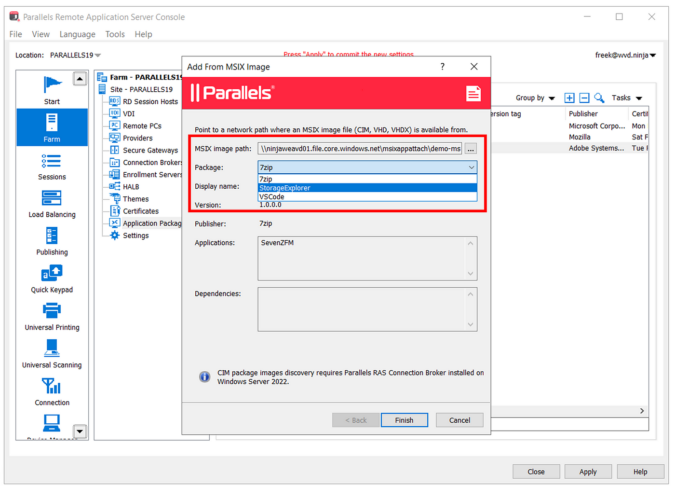Open the Language menu

(77, 34)
